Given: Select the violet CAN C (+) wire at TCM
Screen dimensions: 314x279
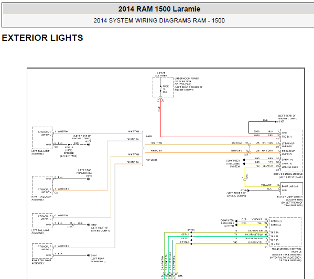Looking at the screenshot, I should pos(252,221).
